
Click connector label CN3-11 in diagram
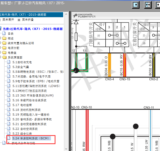tap(149, 107)
